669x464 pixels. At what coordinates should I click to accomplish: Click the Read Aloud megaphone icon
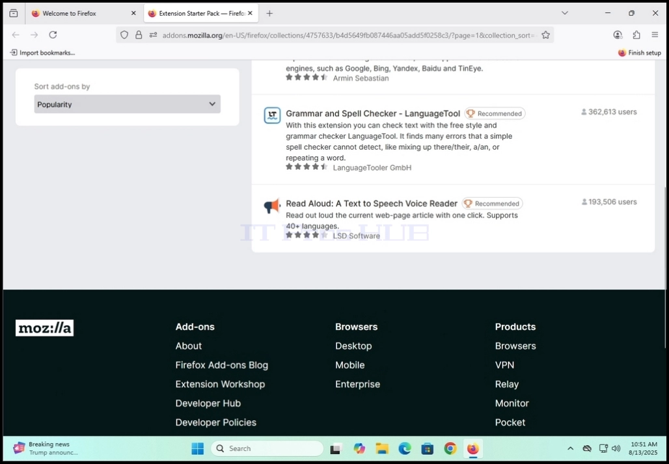coord(272,206)
